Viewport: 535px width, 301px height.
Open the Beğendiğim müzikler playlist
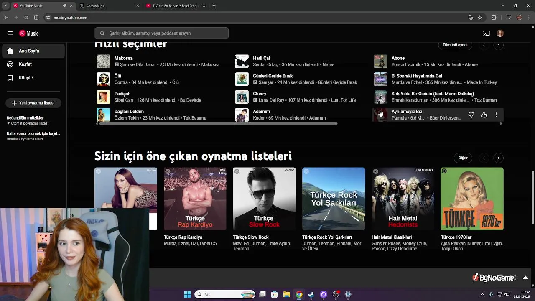[x=33, y=120]
